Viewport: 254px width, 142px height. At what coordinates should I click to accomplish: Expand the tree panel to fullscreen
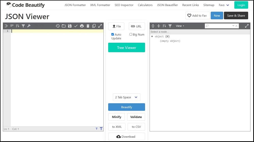tap(247, 26)
